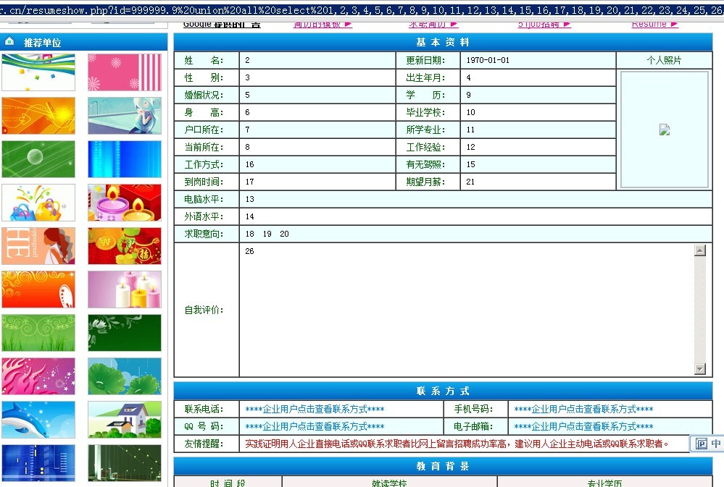Click the 求职意向 label
This screenshot has width=724, height=487.
204,234
